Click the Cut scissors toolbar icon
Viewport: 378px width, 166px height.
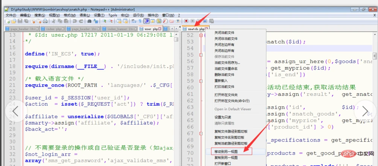pos(53,21)
